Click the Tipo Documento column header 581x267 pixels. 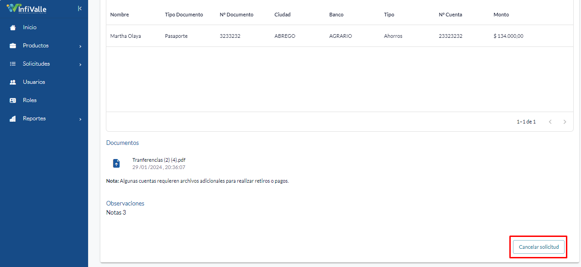tap(184, 15)
